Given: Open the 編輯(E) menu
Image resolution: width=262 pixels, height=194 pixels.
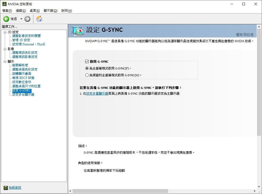Looking at the screenshot, I should click(21, 11).
